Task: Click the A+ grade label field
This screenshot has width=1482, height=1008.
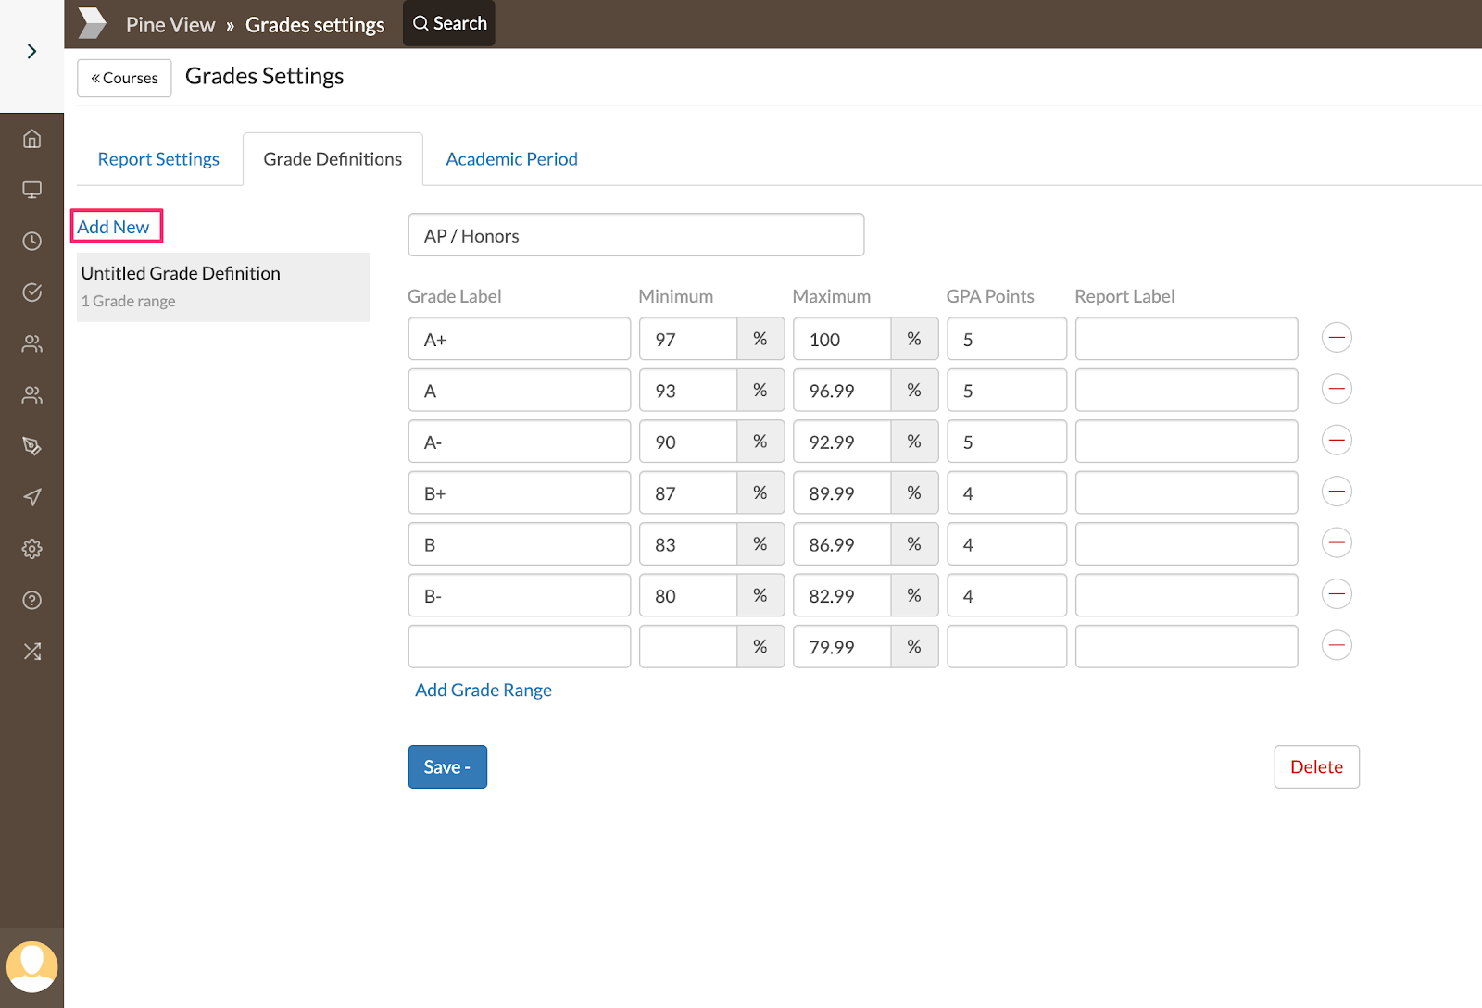Action: click(520, 339)
